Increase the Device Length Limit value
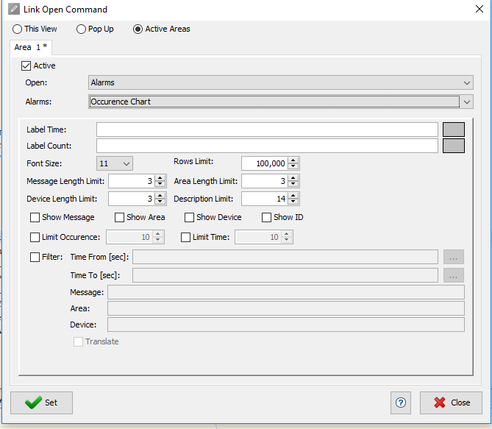The height and width of the screenshot is (429, 492). point(160,195)
